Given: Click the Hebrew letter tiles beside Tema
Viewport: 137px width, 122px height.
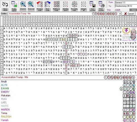Looking at the screenshot, I should [x=129, y=113].
